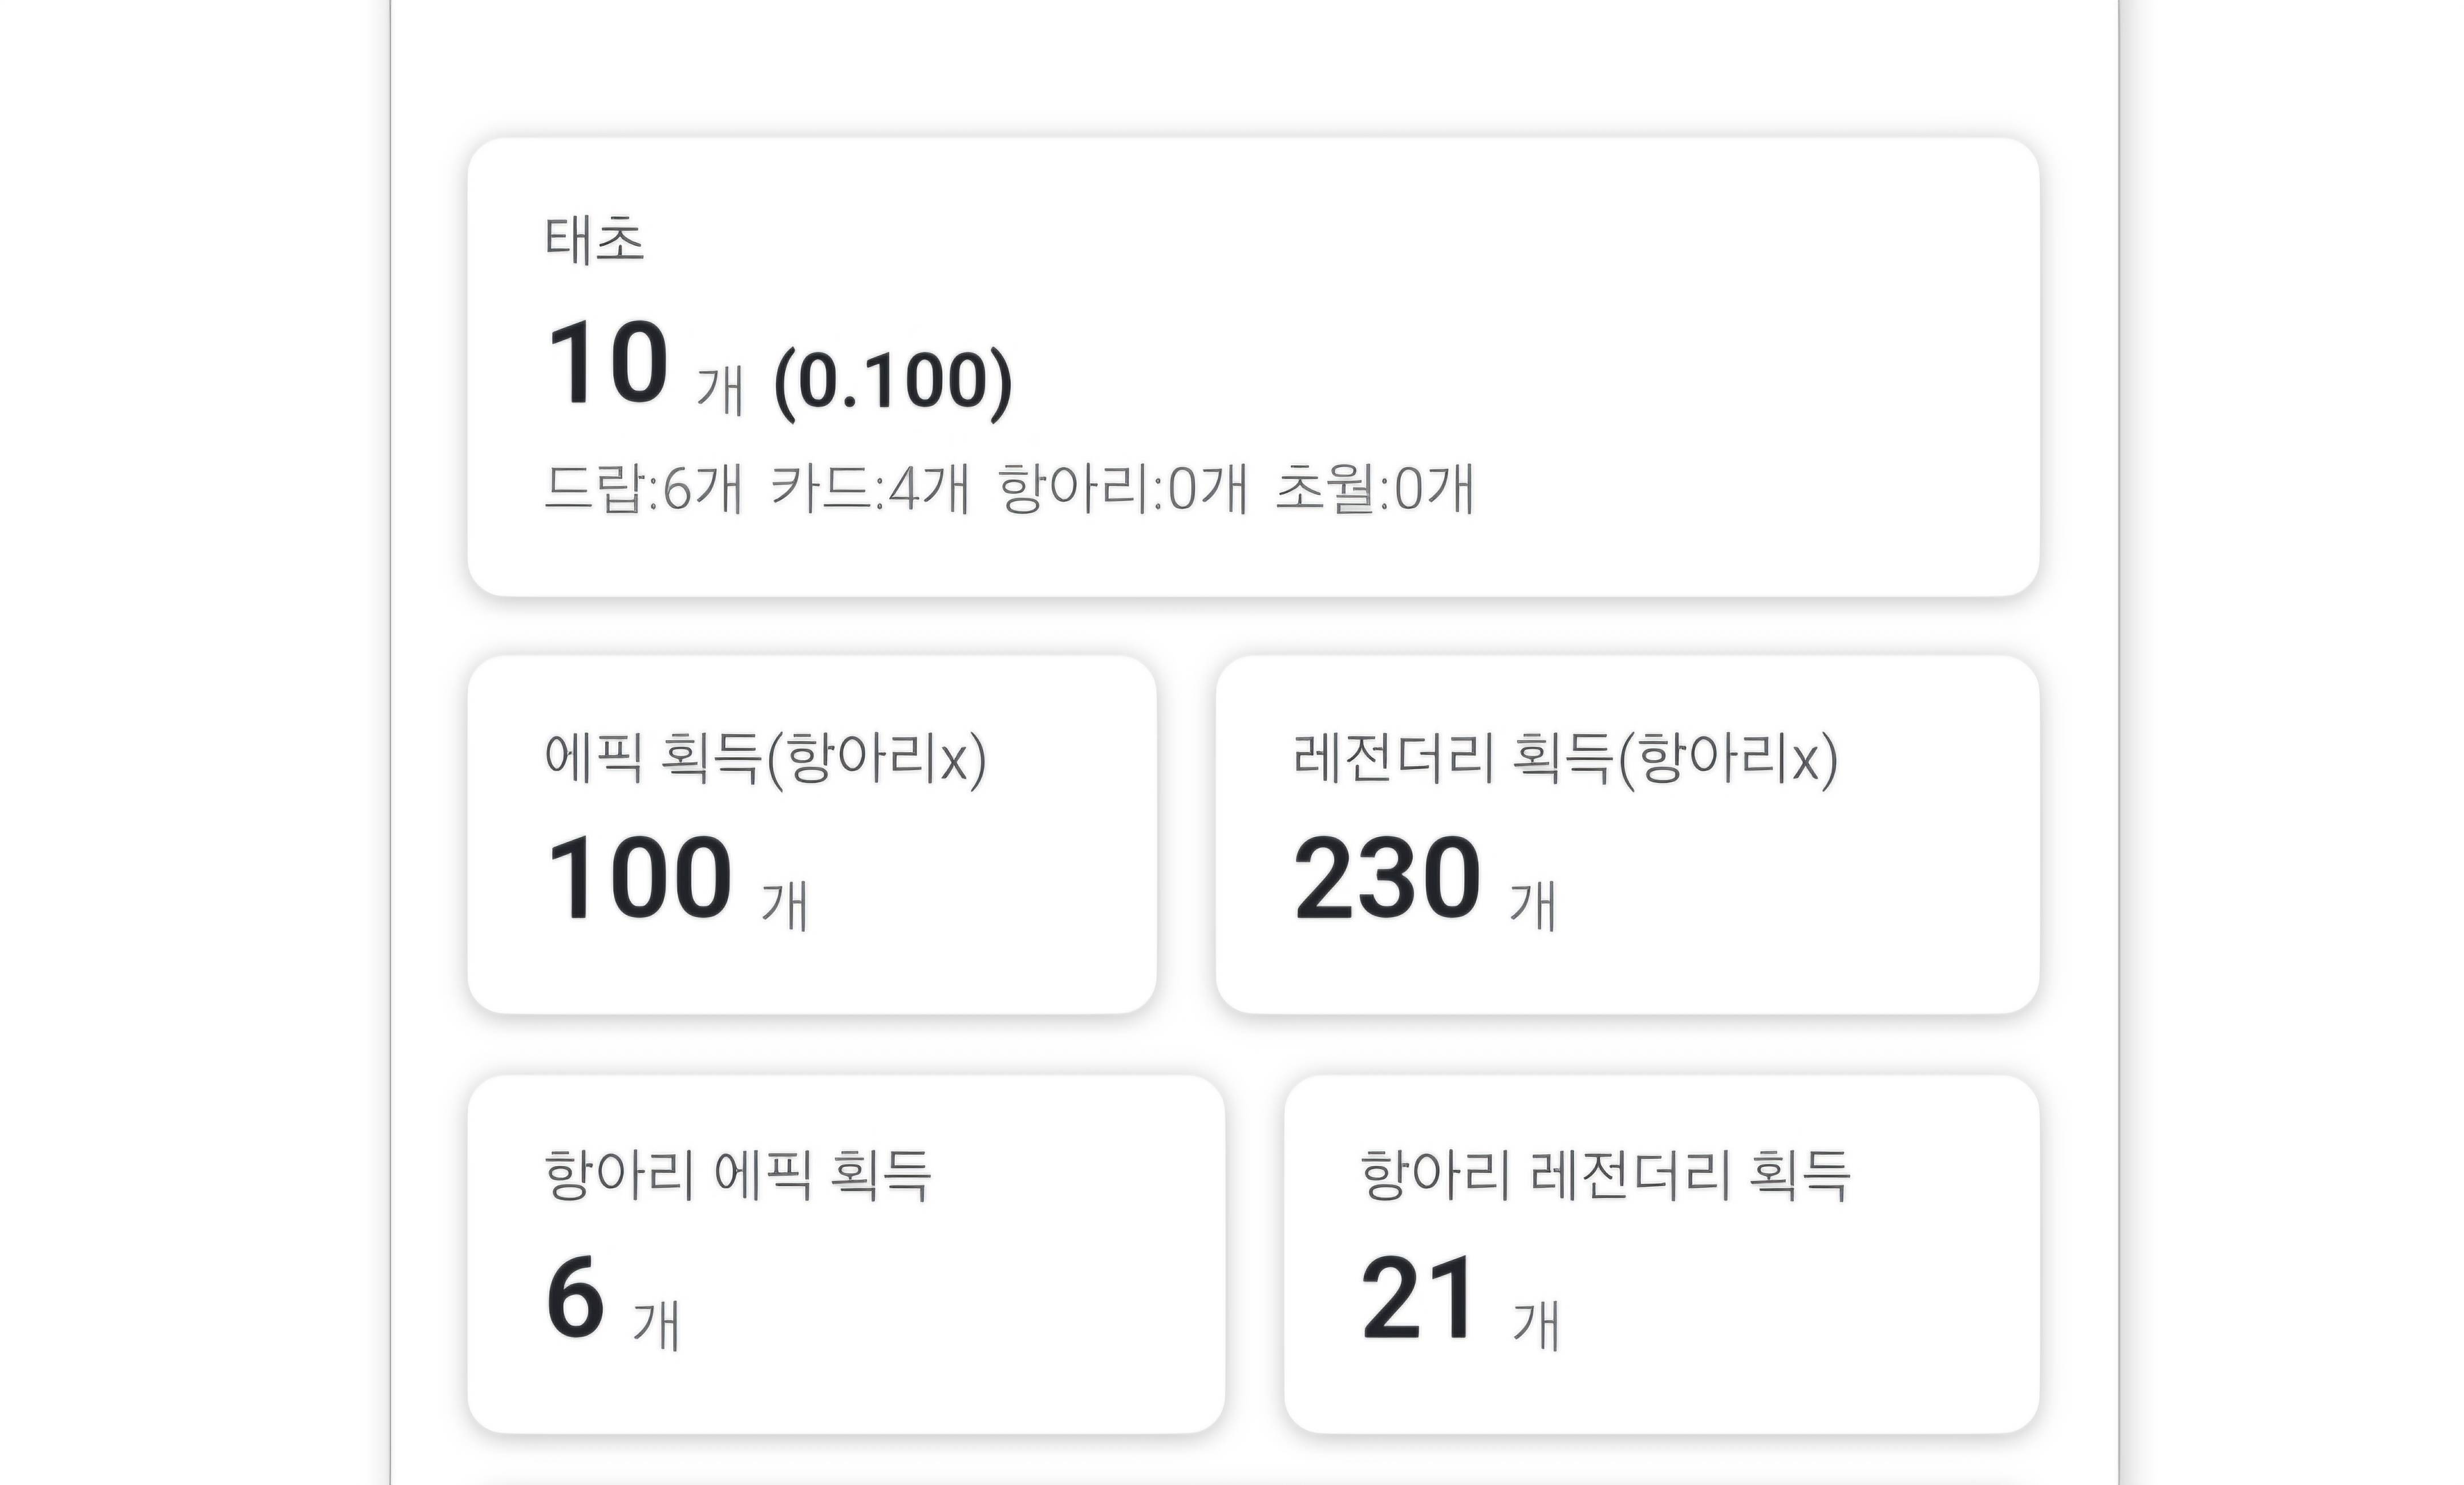Click the (0.100) ratio value

[893, 382]
